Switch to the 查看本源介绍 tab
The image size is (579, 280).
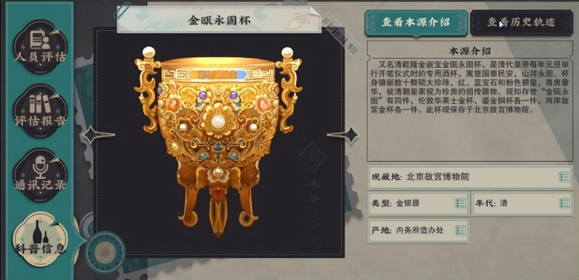click(x=416, y=23)
